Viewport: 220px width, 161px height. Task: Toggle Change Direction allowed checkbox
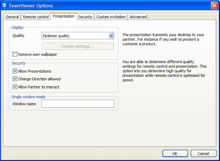(x=15, y=79)
